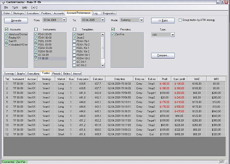230x164 pixels.
Task: Open the From date dropdown
Action: tap(64, 20)
